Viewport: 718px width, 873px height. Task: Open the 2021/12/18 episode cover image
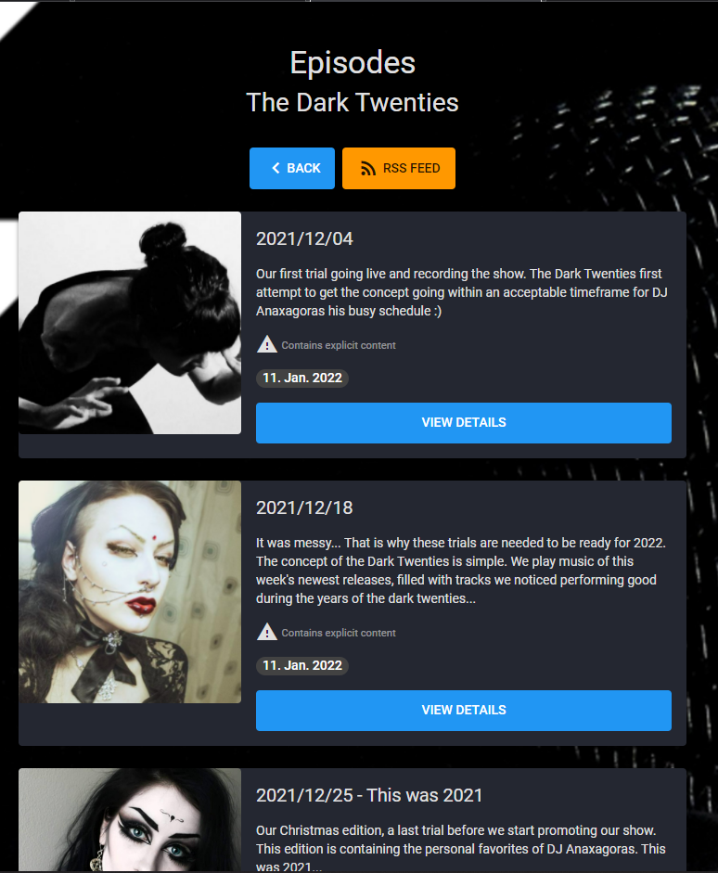click(130, 592)
